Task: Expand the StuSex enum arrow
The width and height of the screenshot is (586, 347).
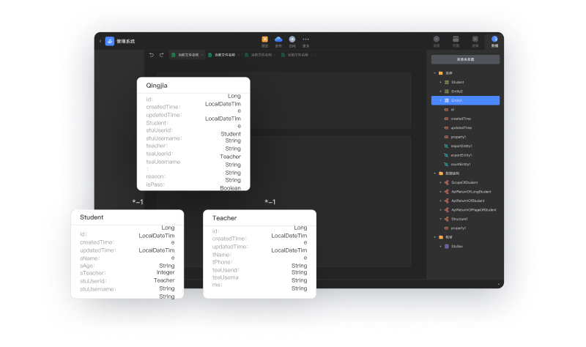Action: pos(441,247)
